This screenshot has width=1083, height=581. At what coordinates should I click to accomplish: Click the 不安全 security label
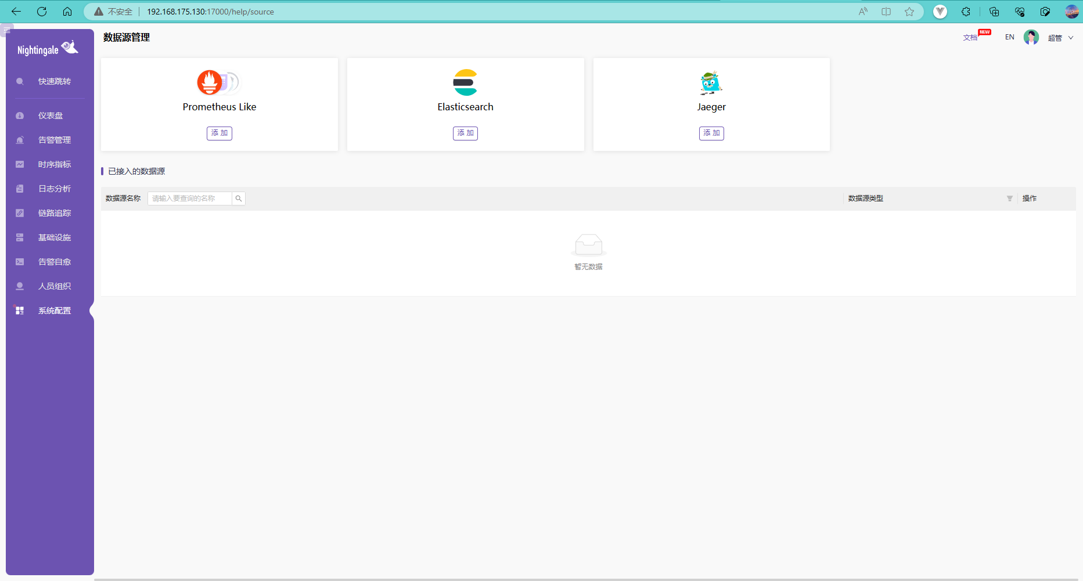click(x=120, y=12)
